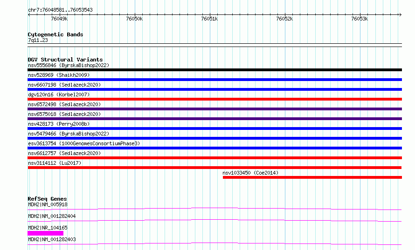The image size is (415, 250).
Task: Click the ruler's left arrowhead
Action: [x=29, y=14]
